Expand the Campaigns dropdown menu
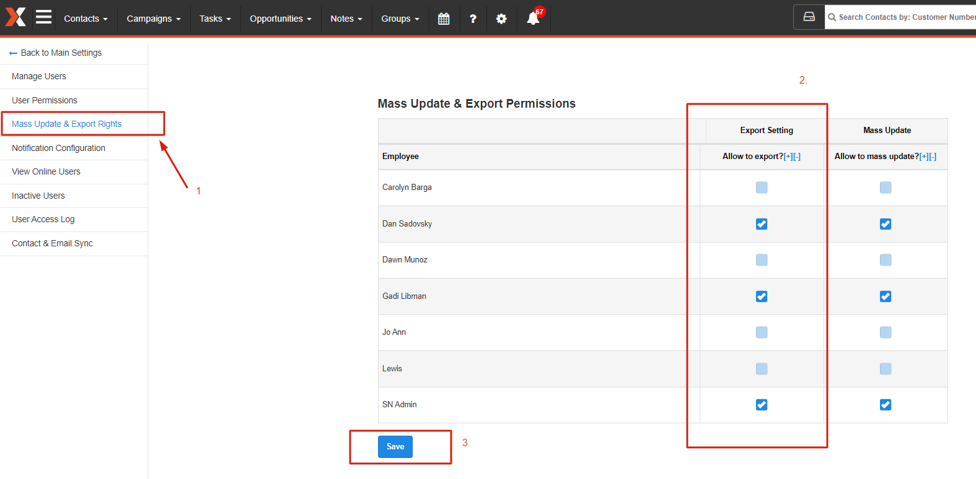The height and width of the screenshot is (479, 976). pos(154,19)
